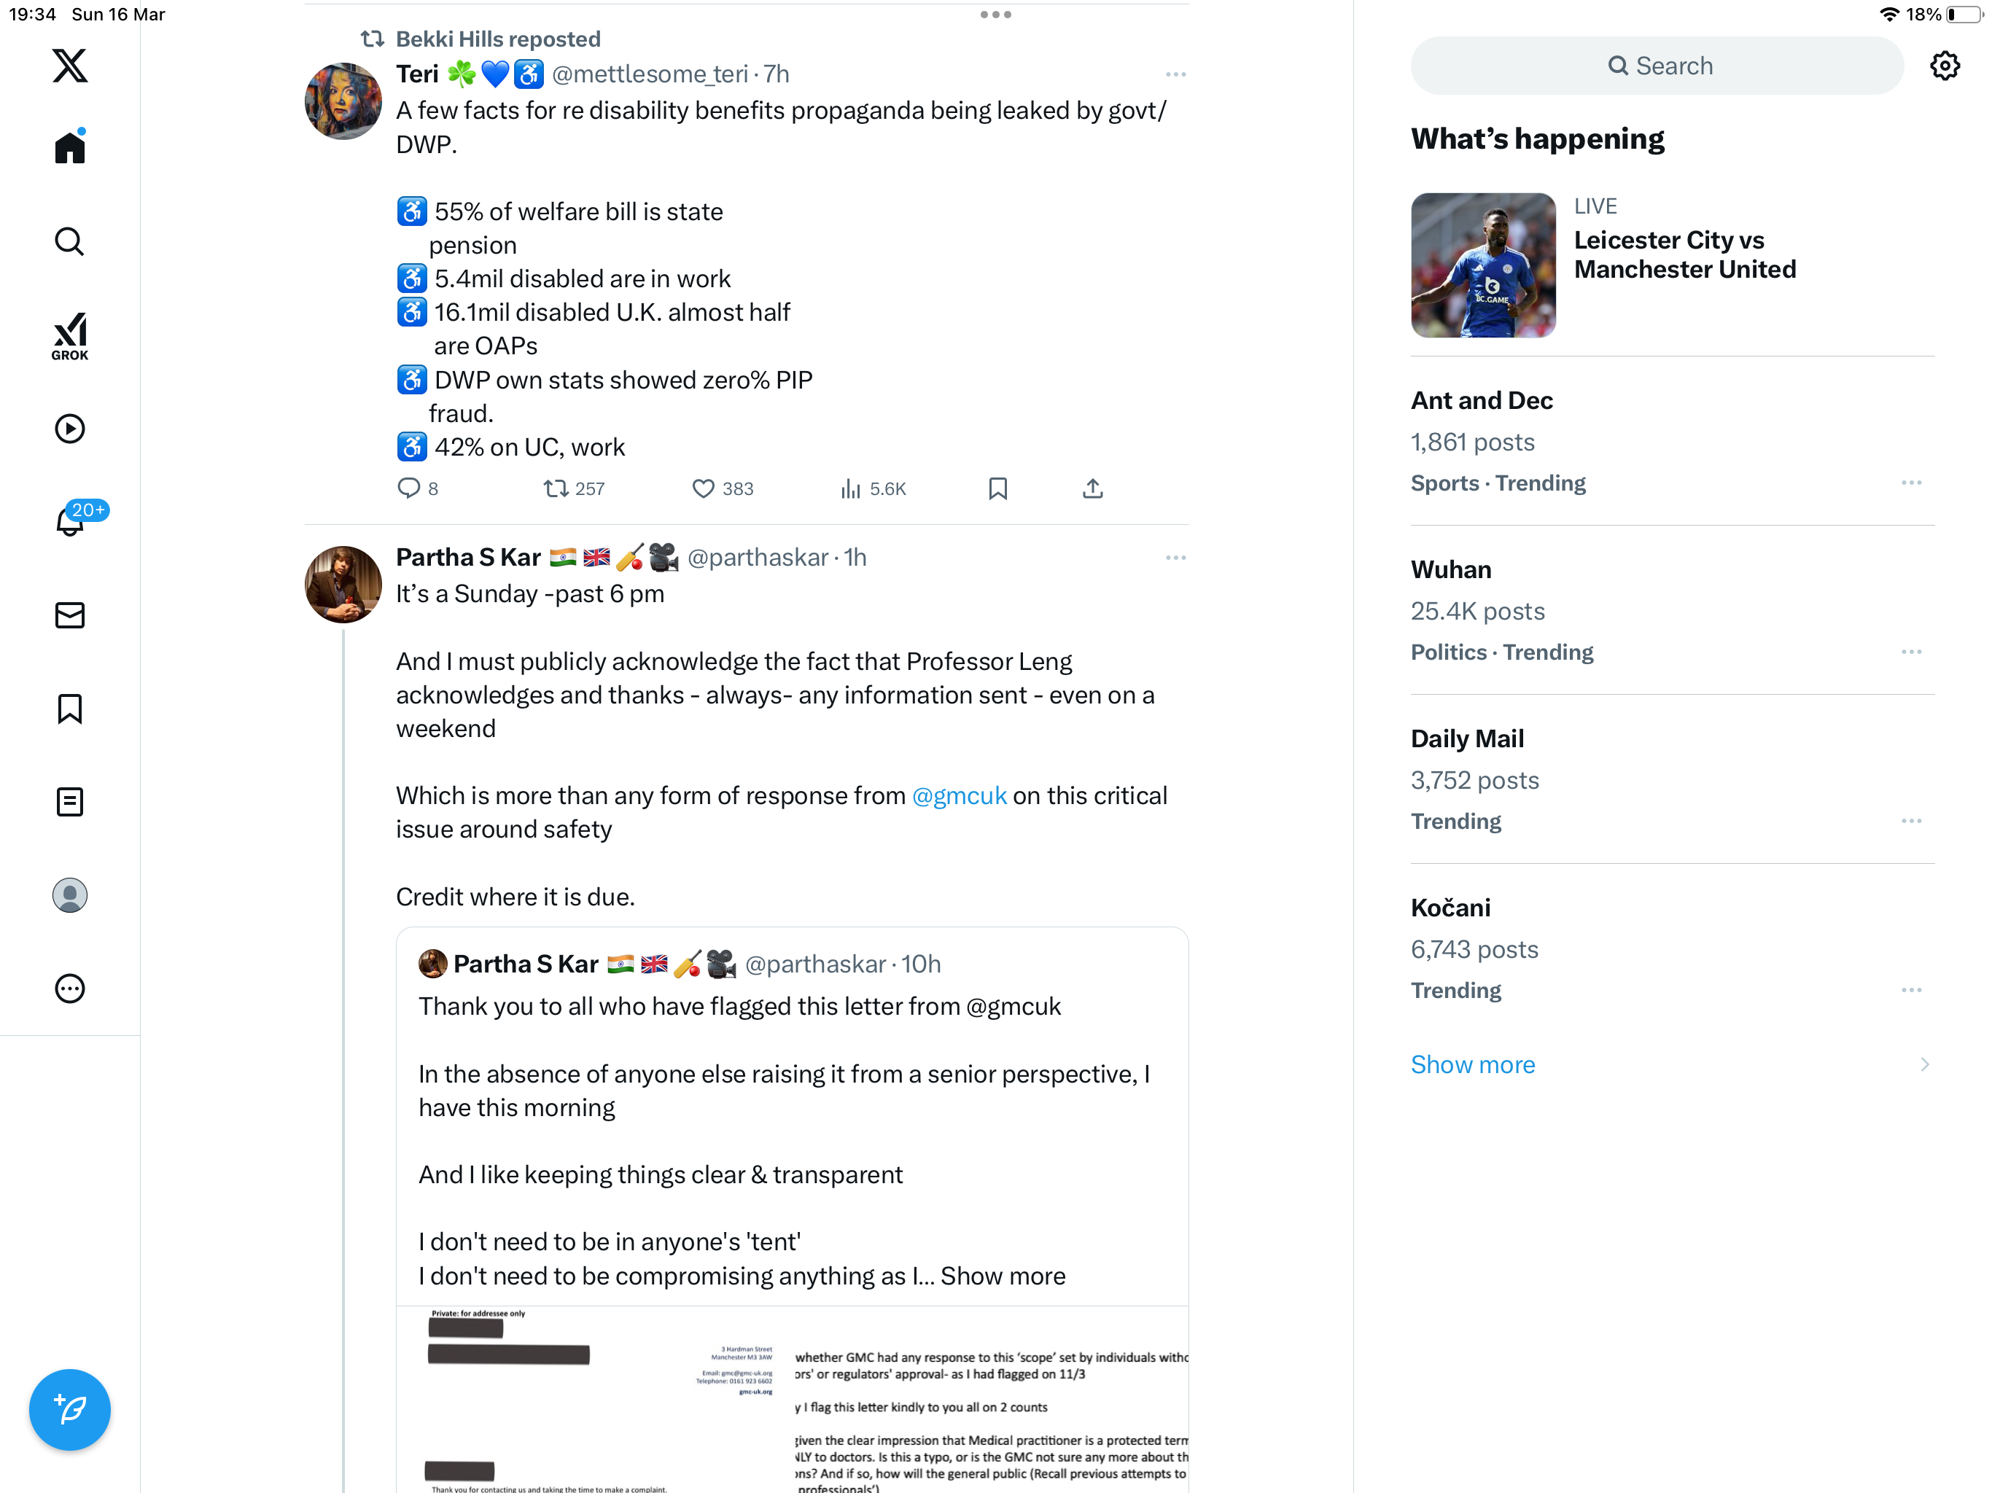The width and height of the screenshot is (1992, 1493).
Task: Bookmark Teri's post
Action: [x=997, y=488]
